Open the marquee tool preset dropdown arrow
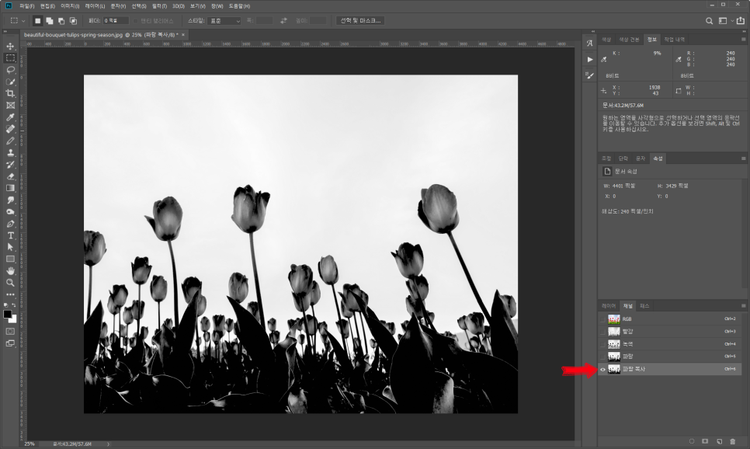Viewport: 750px width, 449px height. [x=24, y=20]
